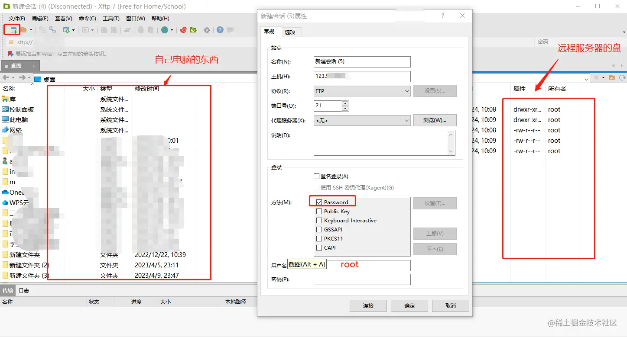Click the Open session folder icon
Screen dimensions: 627x337
pos(23,30)
